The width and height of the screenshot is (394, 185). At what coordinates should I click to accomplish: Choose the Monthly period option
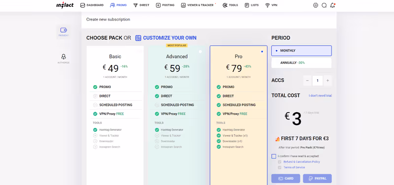(301, 51)
